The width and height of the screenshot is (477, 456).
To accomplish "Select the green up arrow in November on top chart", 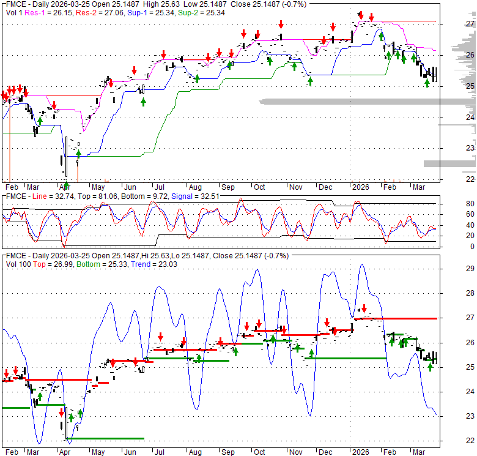I will click(310, 80).
